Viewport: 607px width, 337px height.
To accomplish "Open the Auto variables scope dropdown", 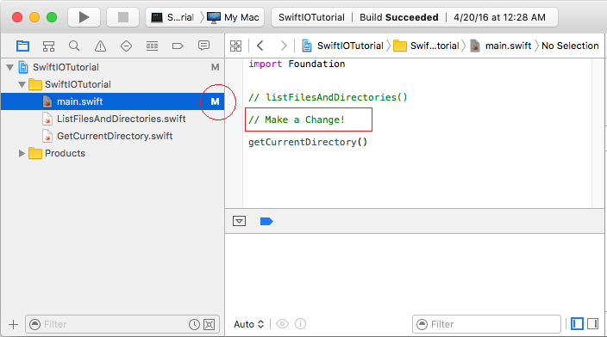I will click(x=248, y=324).
